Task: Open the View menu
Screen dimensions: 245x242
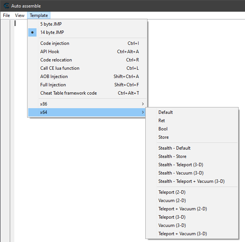Action: 20,15
